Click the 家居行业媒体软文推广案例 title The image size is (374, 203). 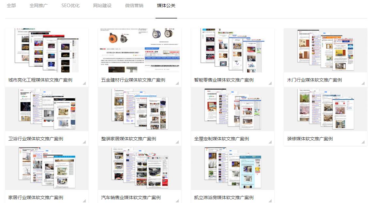37,197
